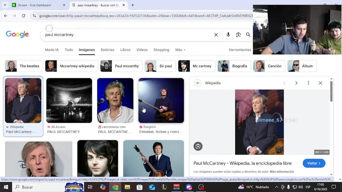
Task: Open the 16°C Nublado weather widget
Action: coord(254,187)
